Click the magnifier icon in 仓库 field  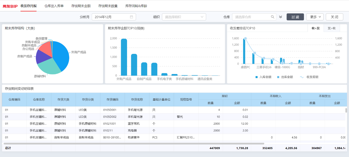click(x=272, y=17)
